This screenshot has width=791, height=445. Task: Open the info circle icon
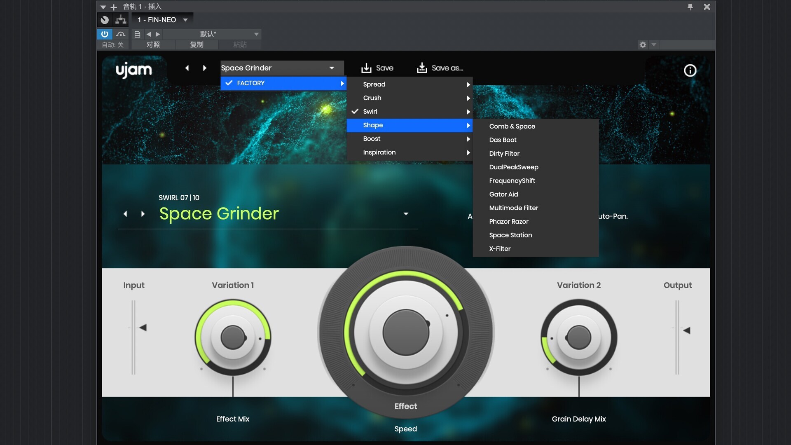pos(690,70)
